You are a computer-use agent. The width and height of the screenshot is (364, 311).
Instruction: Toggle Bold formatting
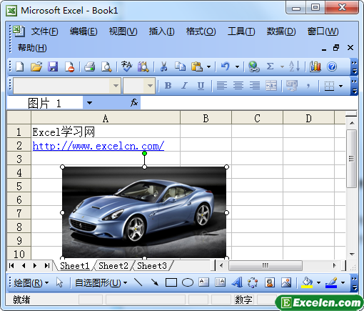pyautogui.click(x=168, y=86)
